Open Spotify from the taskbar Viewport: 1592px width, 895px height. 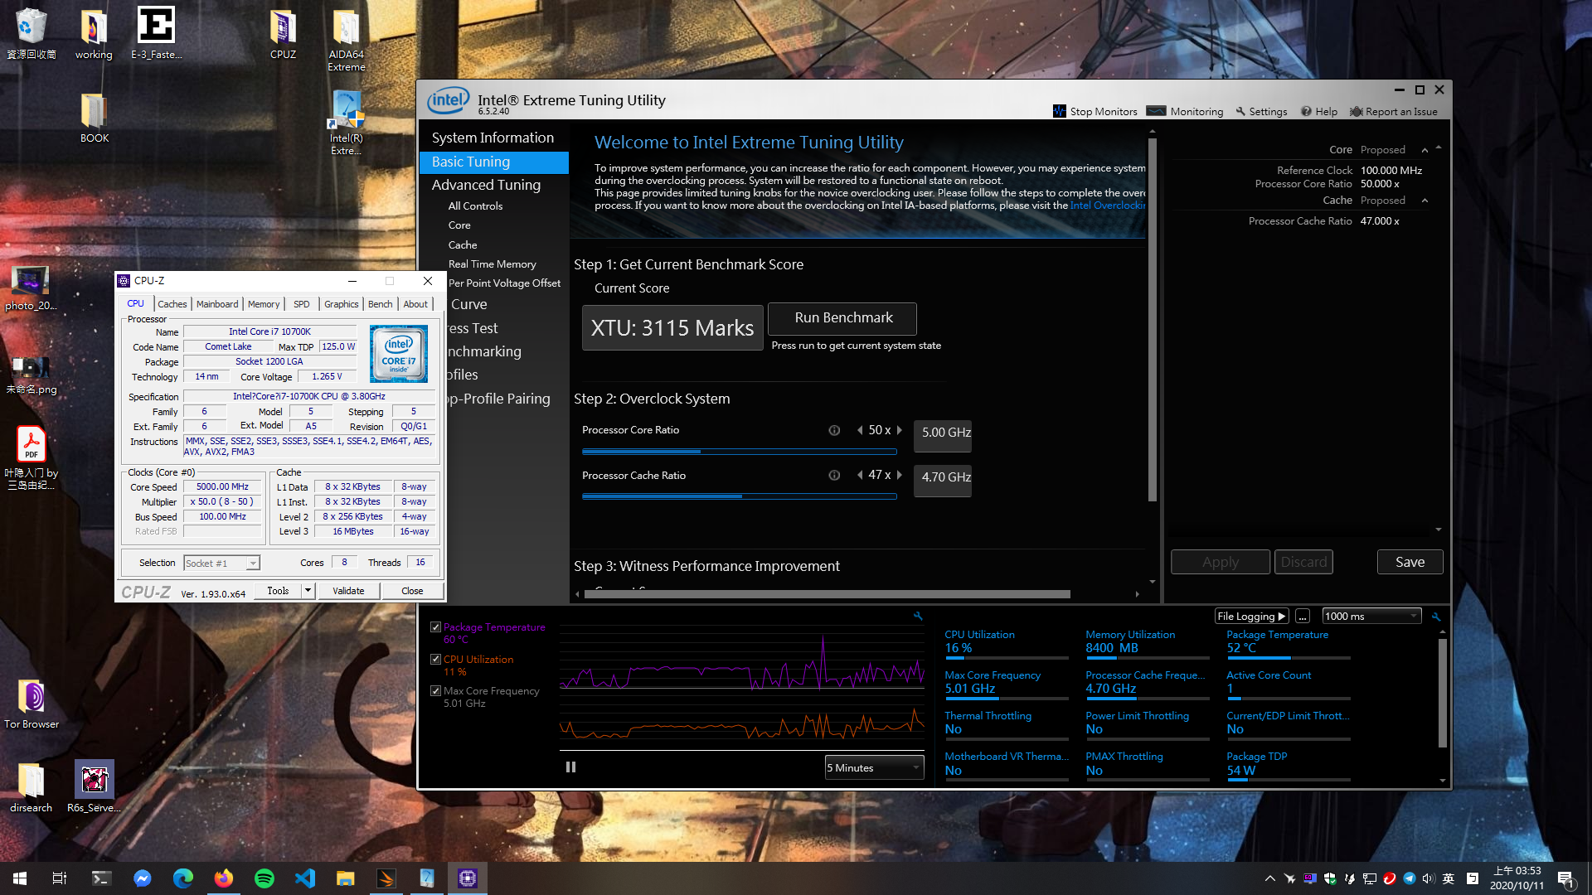coord(265,878)
